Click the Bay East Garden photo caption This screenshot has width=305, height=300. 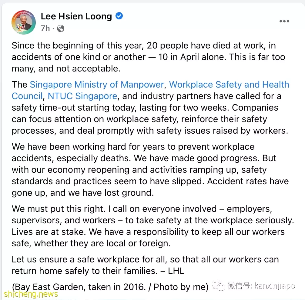point(110,287)
